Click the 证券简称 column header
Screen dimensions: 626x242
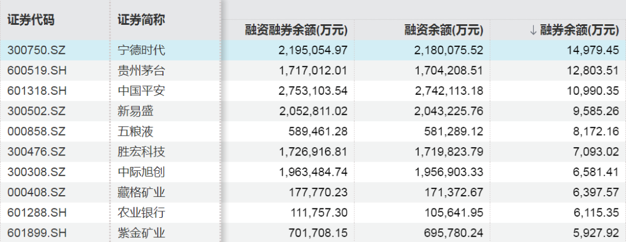point(141,19)
